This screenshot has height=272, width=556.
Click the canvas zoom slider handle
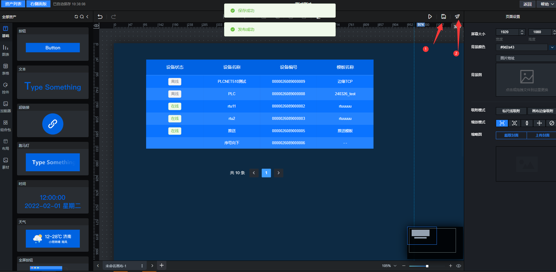[x=427, y=266]
